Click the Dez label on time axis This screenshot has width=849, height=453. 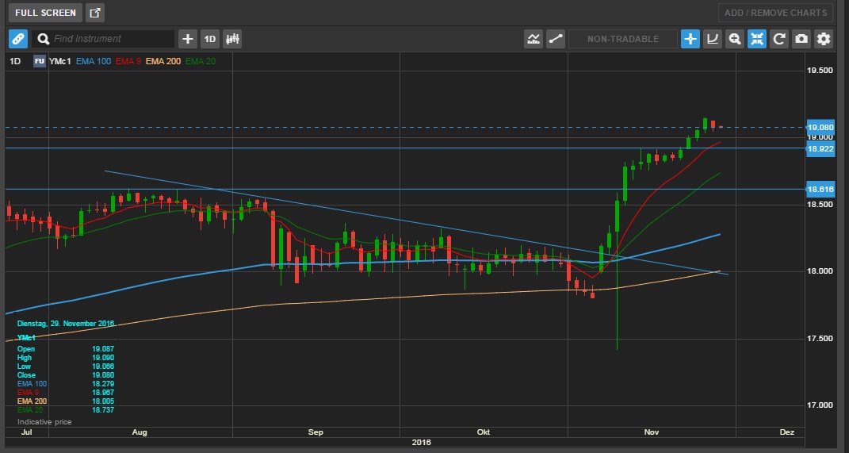[787, 432]
